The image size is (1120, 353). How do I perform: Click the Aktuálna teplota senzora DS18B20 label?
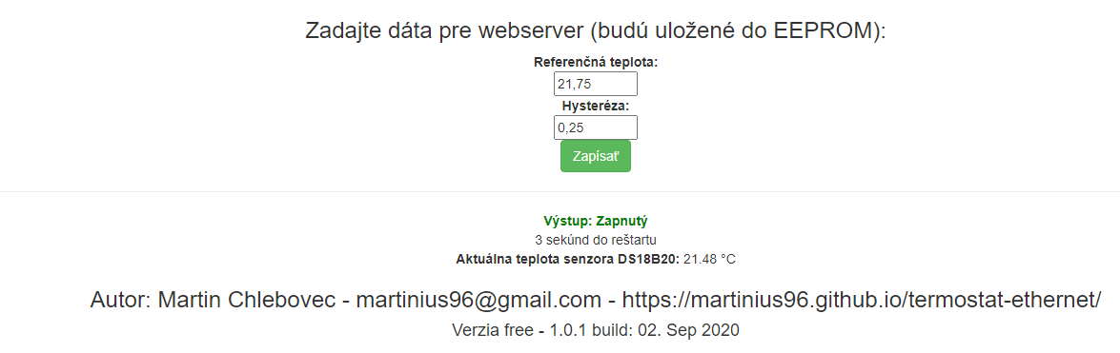[568, 259]
